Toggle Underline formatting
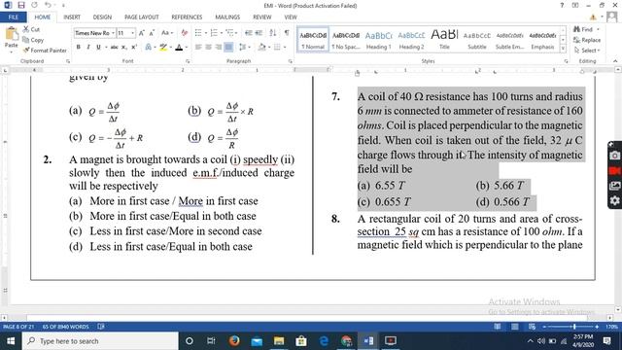 click(98, 48)
